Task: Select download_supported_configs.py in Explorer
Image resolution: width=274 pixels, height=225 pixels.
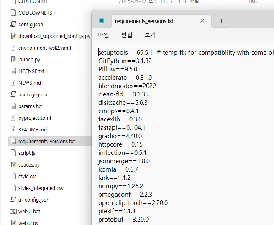Action: pos(54,36)
